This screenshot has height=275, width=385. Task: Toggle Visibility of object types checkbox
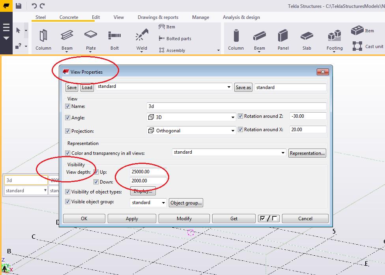click(67, 191)
